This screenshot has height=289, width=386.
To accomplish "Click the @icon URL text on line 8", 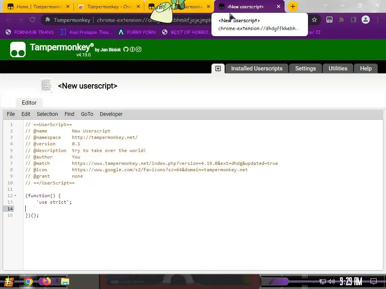I will [160, 170].
